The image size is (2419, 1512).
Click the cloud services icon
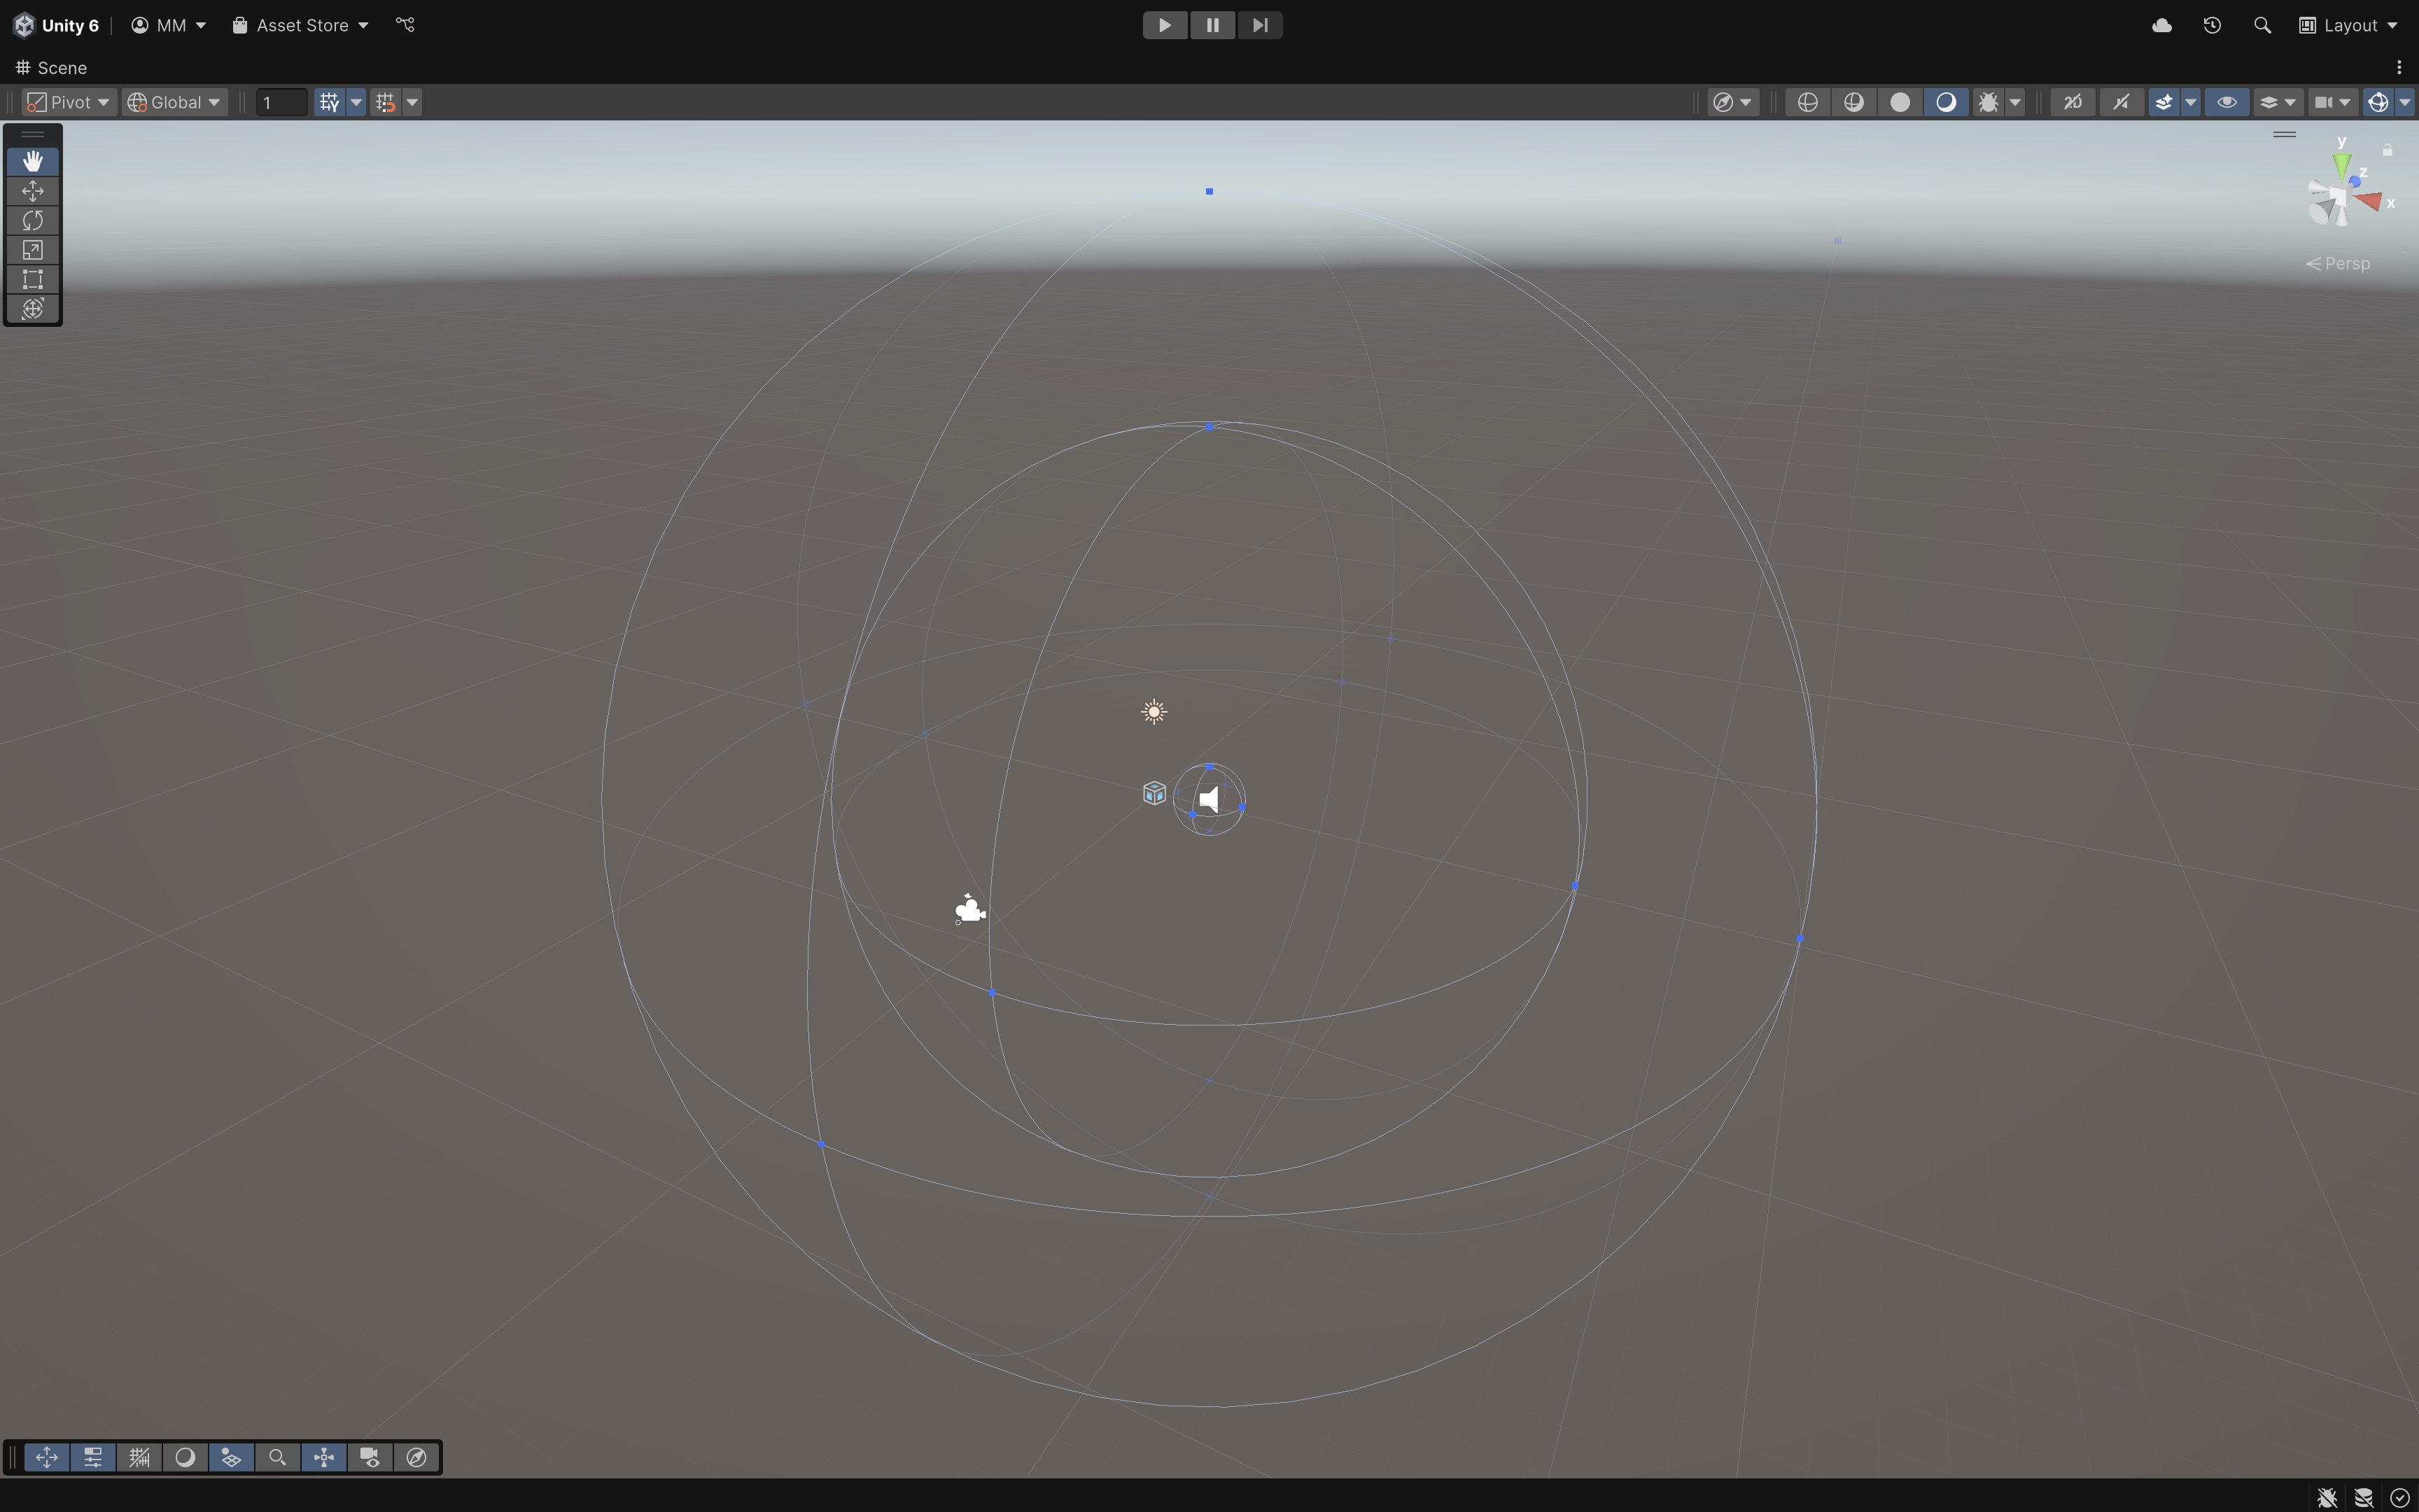2161,25
